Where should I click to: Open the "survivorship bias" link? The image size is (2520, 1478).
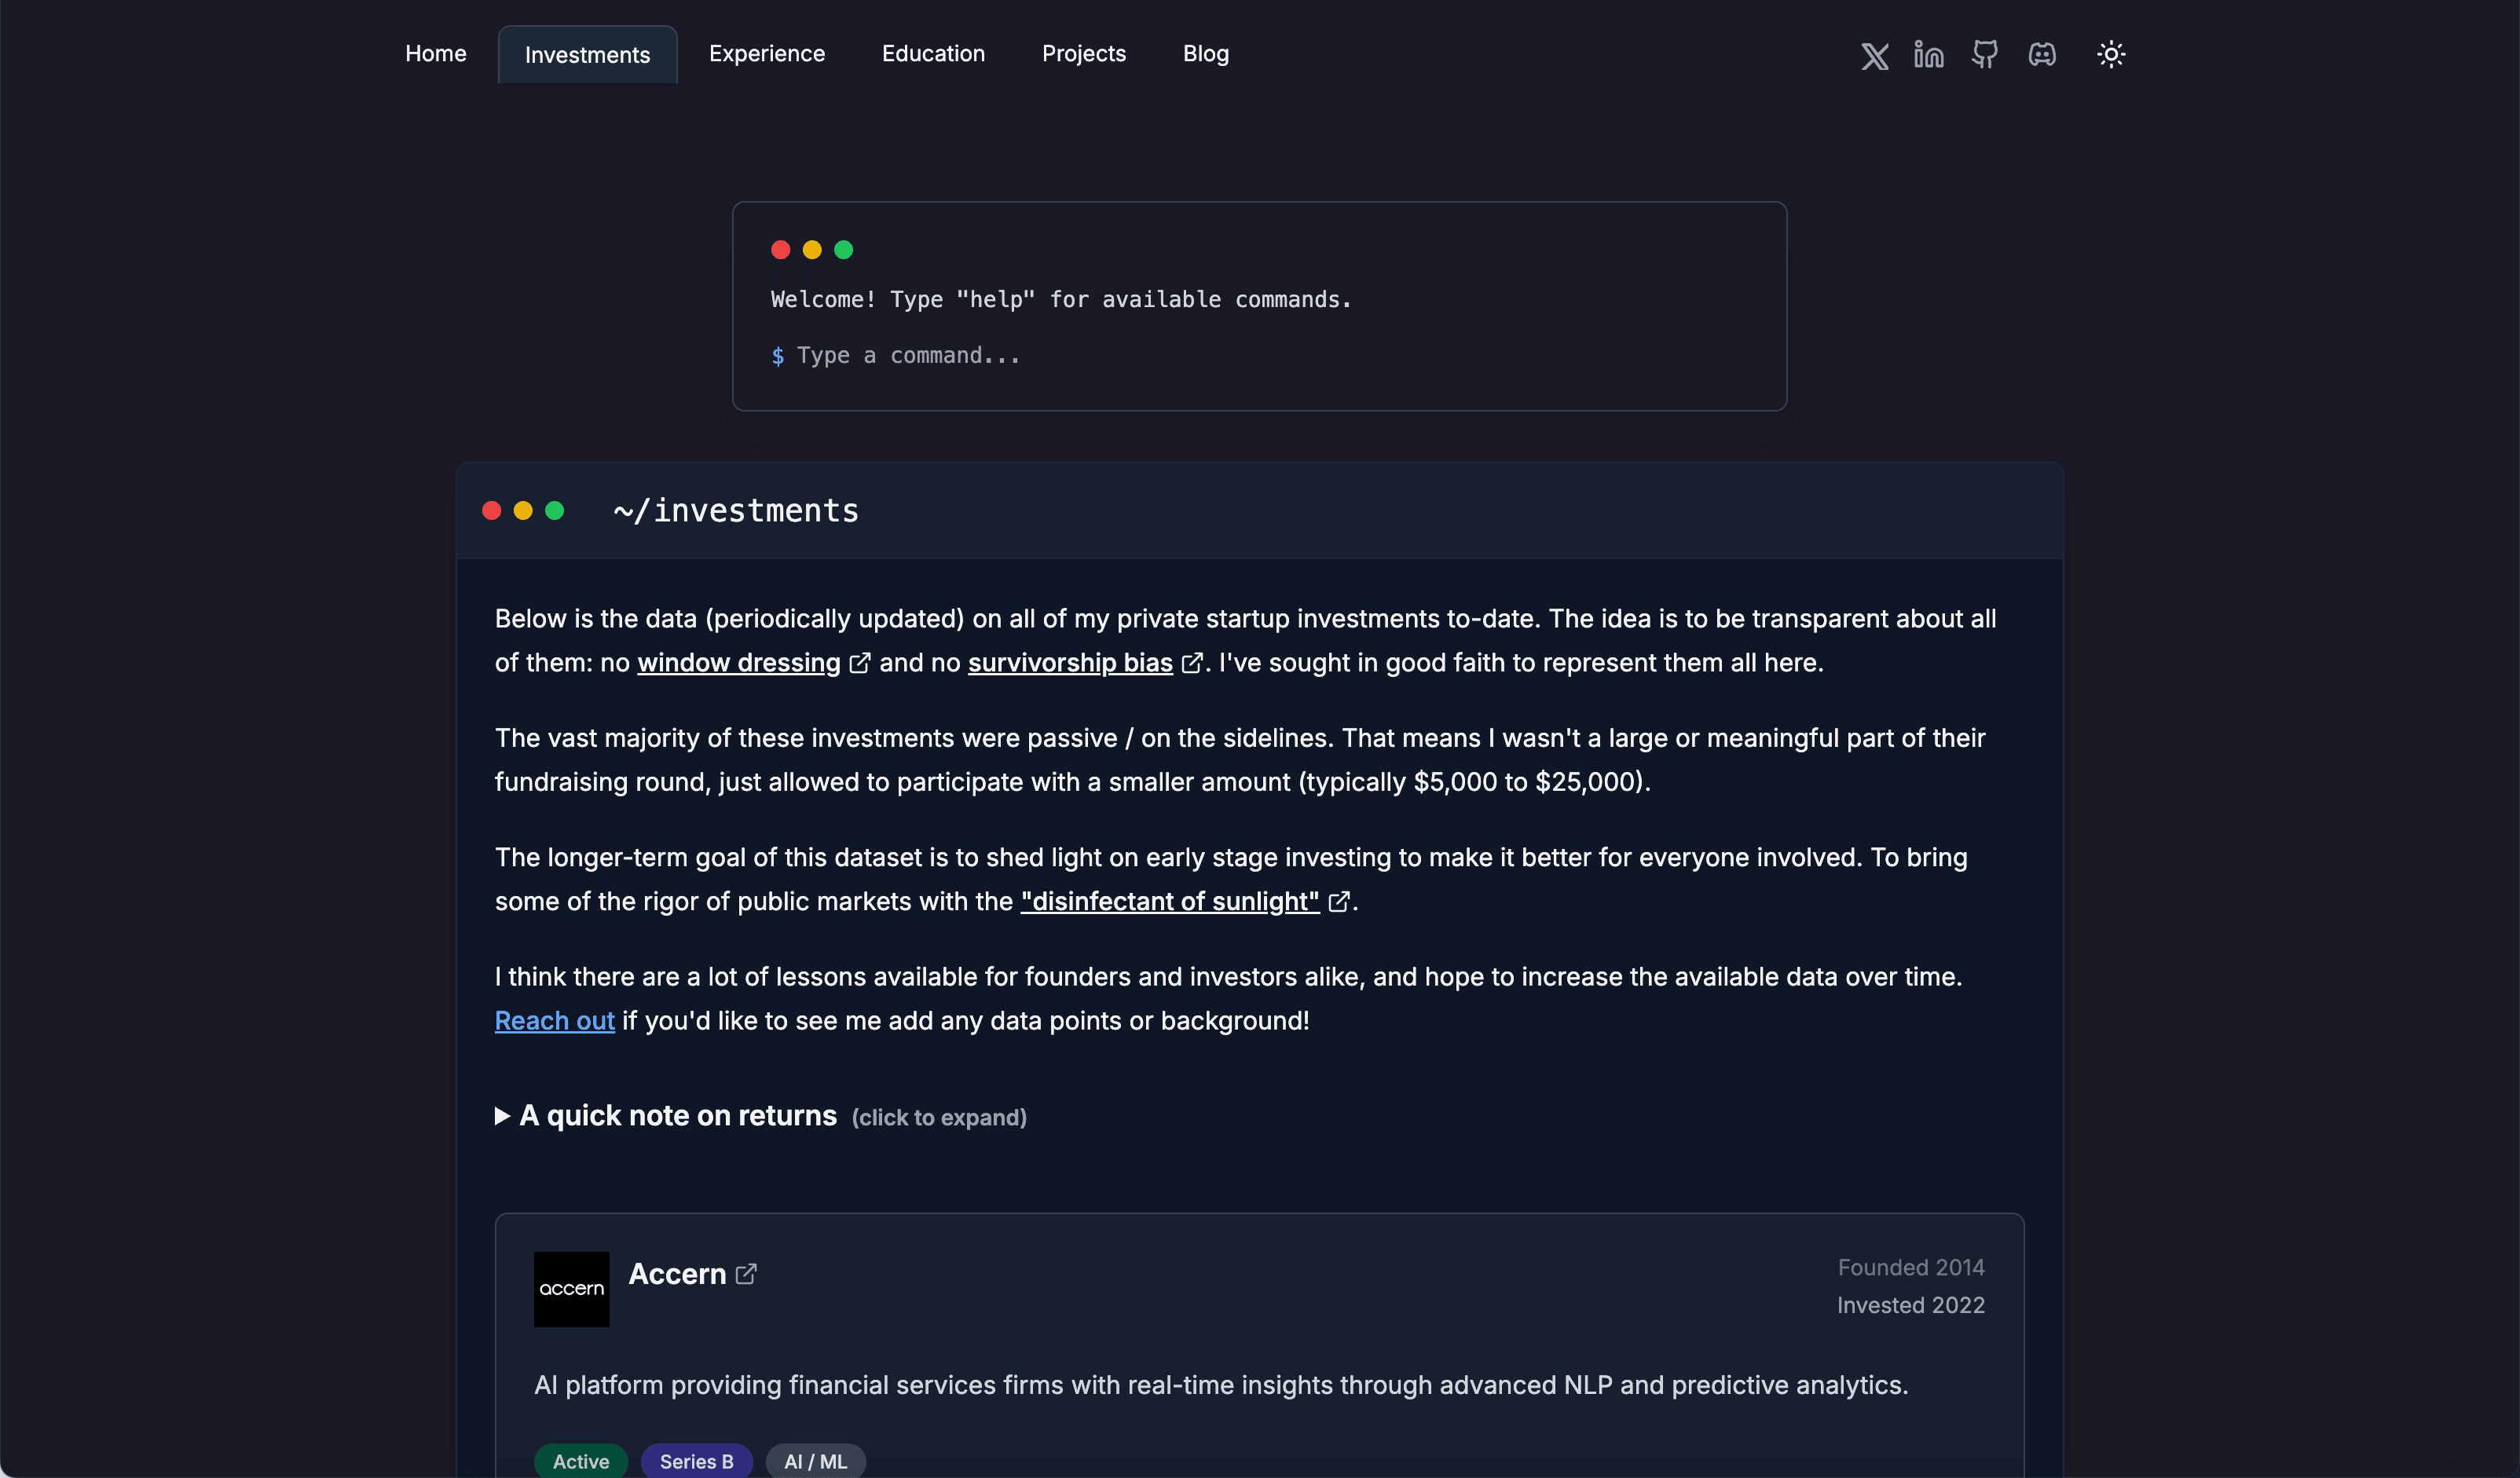(1070, 663)
